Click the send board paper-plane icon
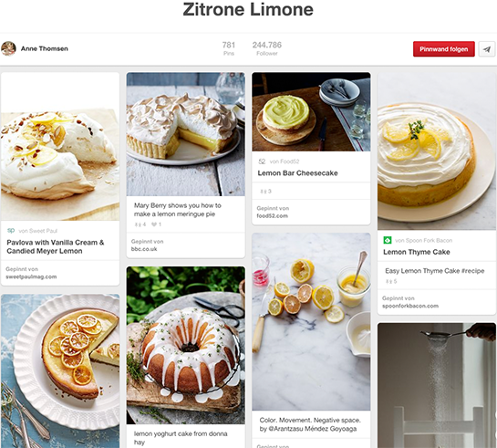 coord(486,49)
